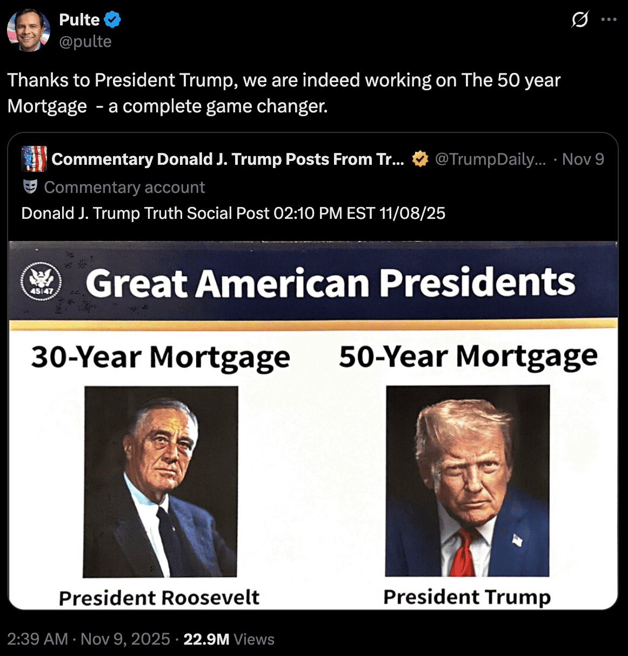628x656 pixels.
Task: Click the 2:39 AM Nov 9, 2025 timestamp
Action: coord(89,639)
